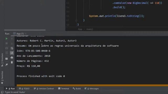Open the Run tool window tab
The image size is (168, 94).
click(x=10, y=89)
